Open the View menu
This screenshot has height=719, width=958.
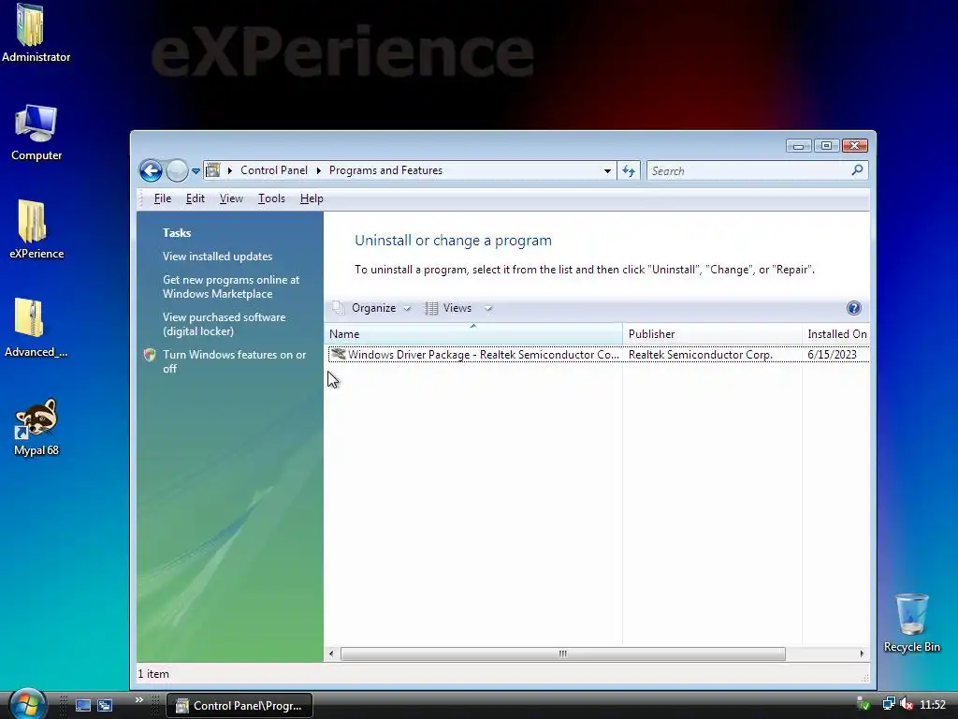pos(231,198)
